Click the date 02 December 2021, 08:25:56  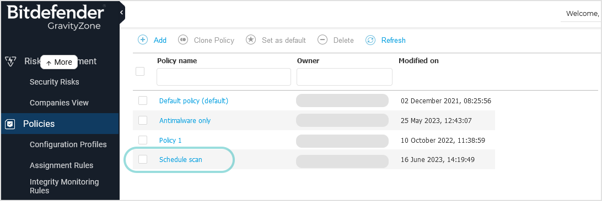click(446, 101)
